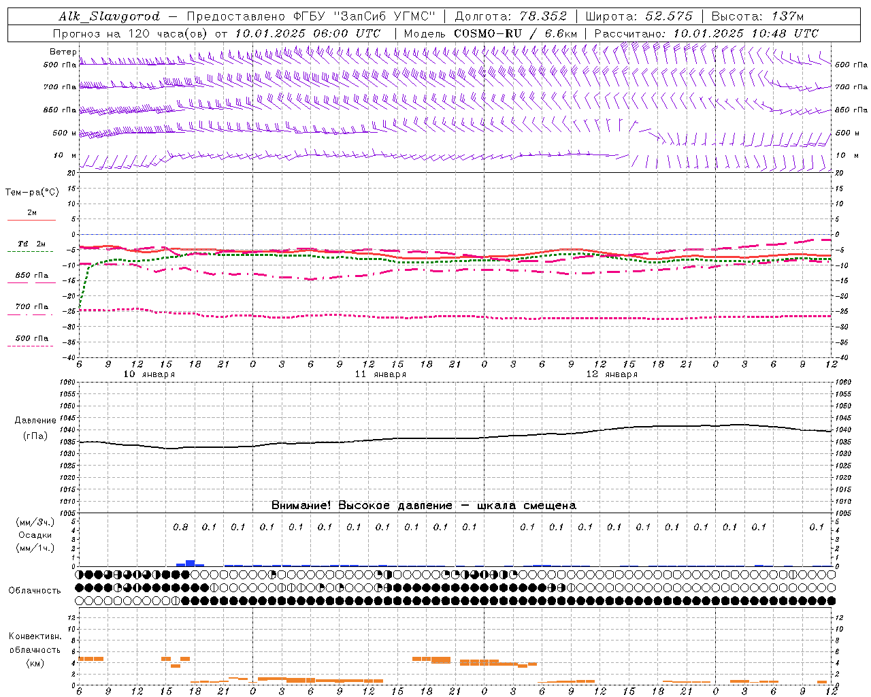Image resolution: width=871 pixels, height=697 pixels.
Task: Click the (мм/1ч.) precipitation unit label
Action: coord(35,548)
